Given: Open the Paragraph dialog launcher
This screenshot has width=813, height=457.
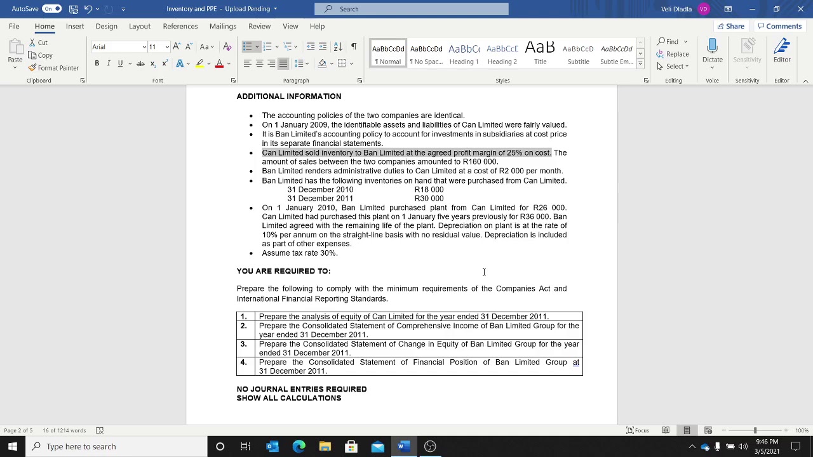Looking at the screenshot, I should [x=359, y=81].
